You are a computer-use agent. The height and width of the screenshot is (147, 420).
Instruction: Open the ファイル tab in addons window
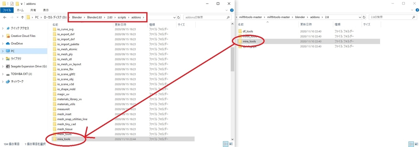6,10
